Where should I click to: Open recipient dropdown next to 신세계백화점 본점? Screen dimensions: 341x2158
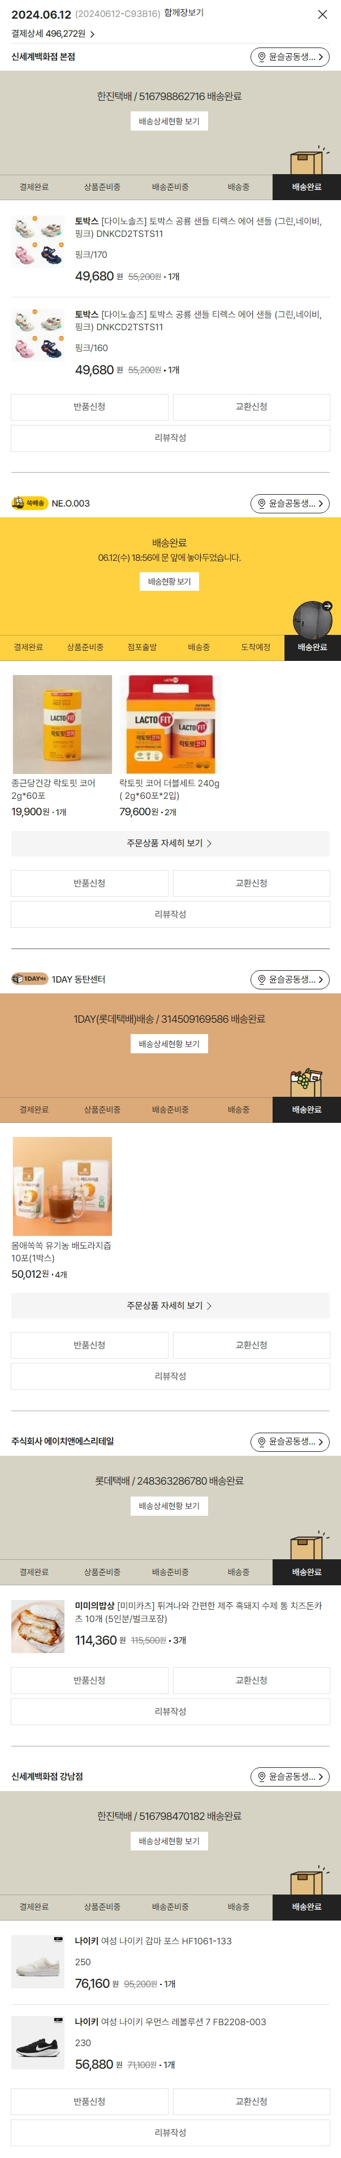tap(290, 57)
